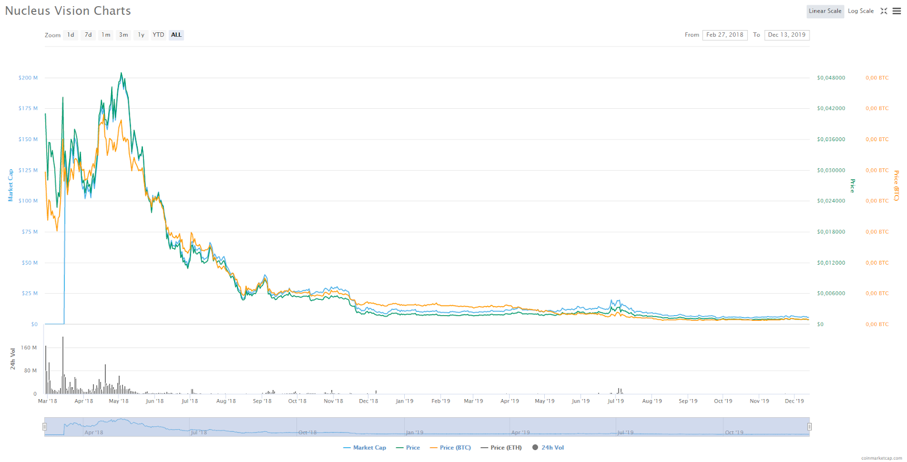Click the $175 M market cap label

(x=28, y=108)
